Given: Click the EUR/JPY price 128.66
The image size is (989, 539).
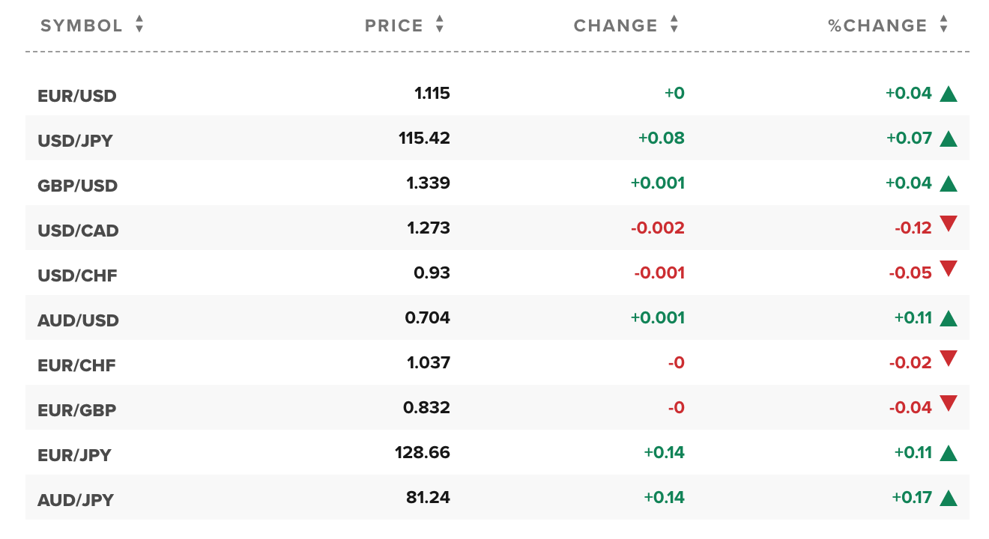Looking at the screenshot, I should [423, 452].
